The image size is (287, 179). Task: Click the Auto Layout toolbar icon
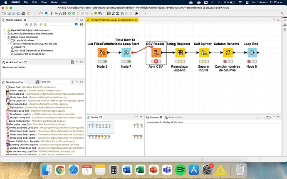pyautogui.click(x=60, y=13)
